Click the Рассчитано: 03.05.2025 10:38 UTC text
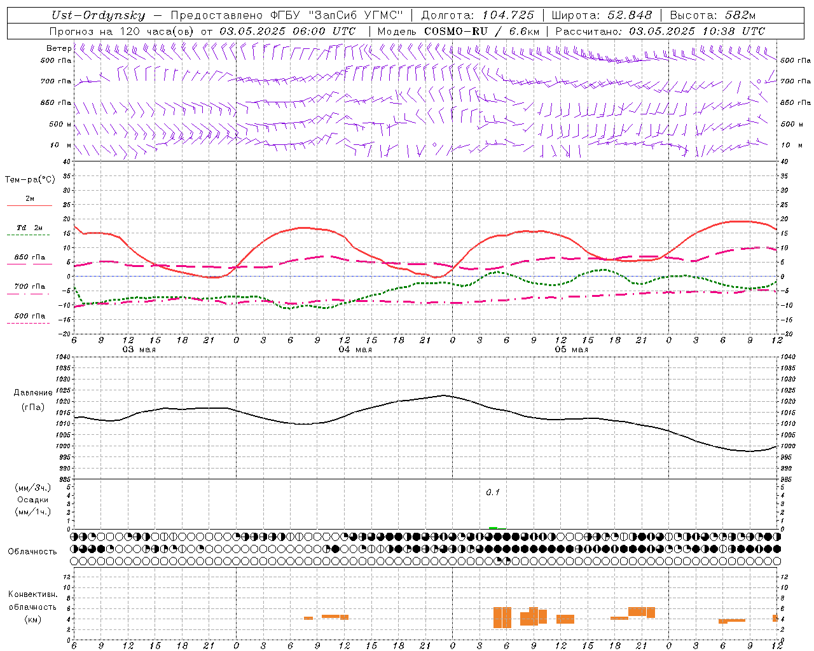Screen dimensions: 814x651 click(x=660, y=31)
